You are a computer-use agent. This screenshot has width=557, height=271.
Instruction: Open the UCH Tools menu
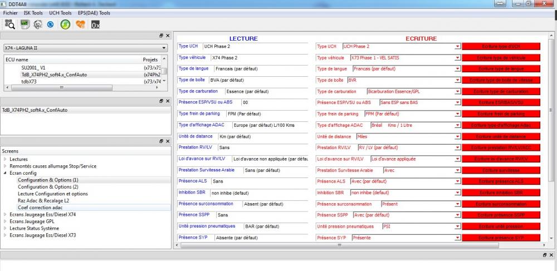coord(60,13)
